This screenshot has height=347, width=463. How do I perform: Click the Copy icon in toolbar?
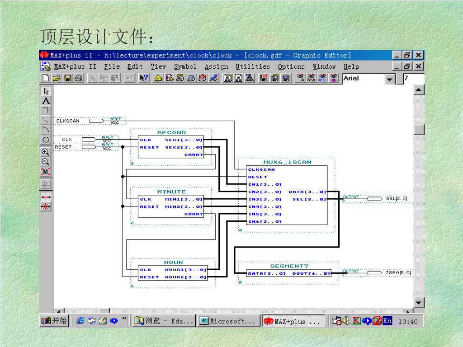104,78
